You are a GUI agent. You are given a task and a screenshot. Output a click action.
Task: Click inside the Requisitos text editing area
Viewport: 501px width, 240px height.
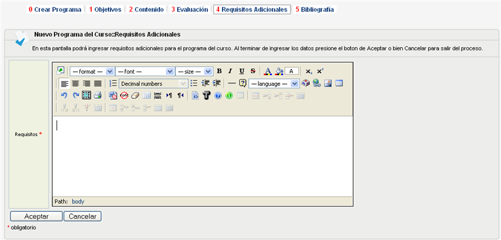pyautogui.click(x=203, y=156)
